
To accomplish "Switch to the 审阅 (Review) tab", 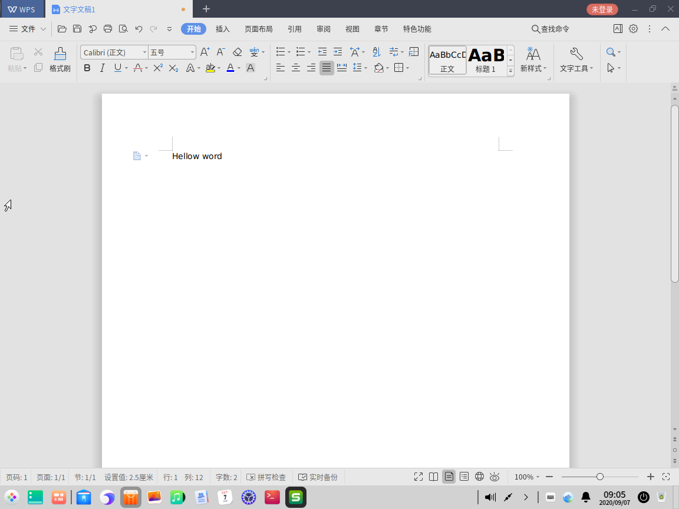I will coord(324,29).
